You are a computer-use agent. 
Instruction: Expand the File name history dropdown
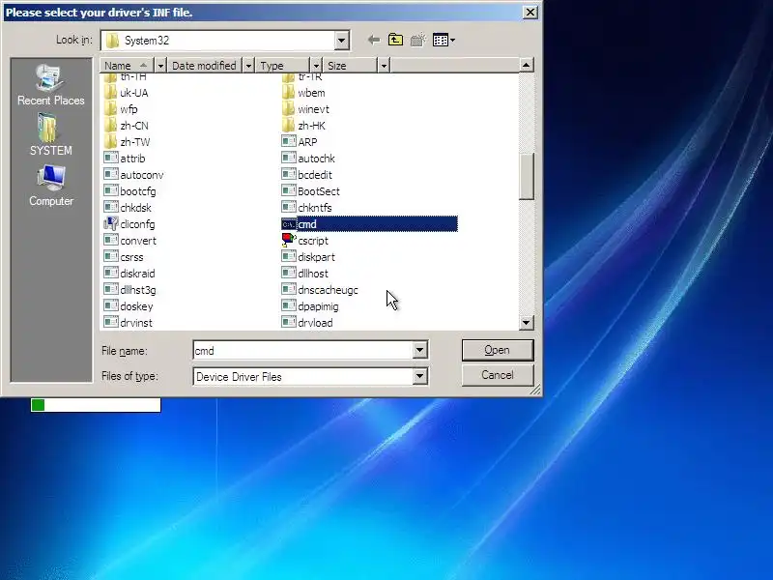(x=419, y=350)
